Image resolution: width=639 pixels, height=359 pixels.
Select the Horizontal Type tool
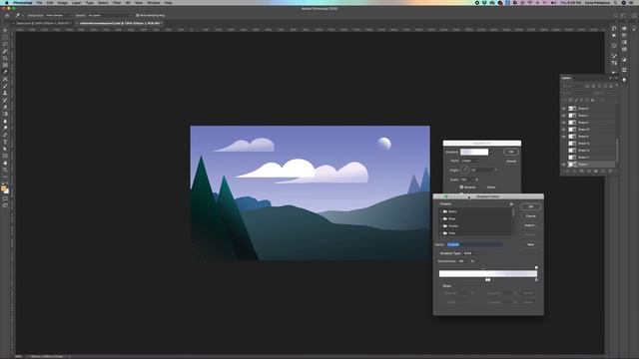click(x=5, y=142)
